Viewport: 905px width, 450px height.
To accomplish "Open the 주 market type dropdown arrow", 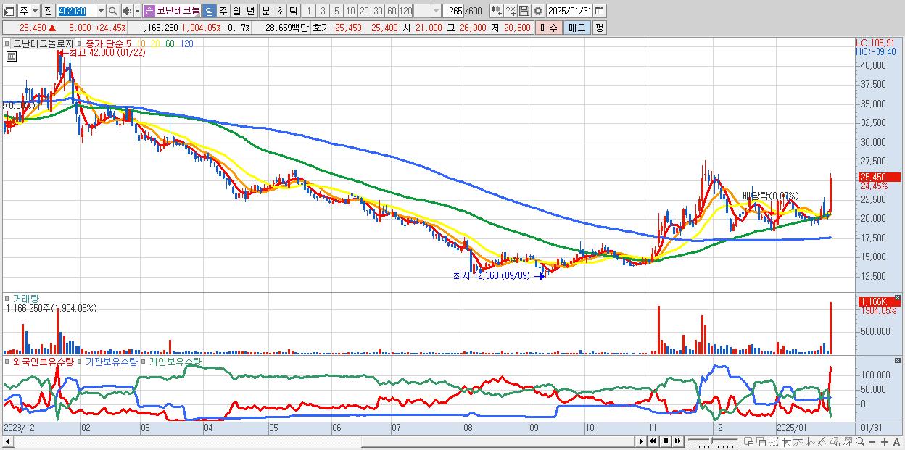I will (x=35, y=11).
